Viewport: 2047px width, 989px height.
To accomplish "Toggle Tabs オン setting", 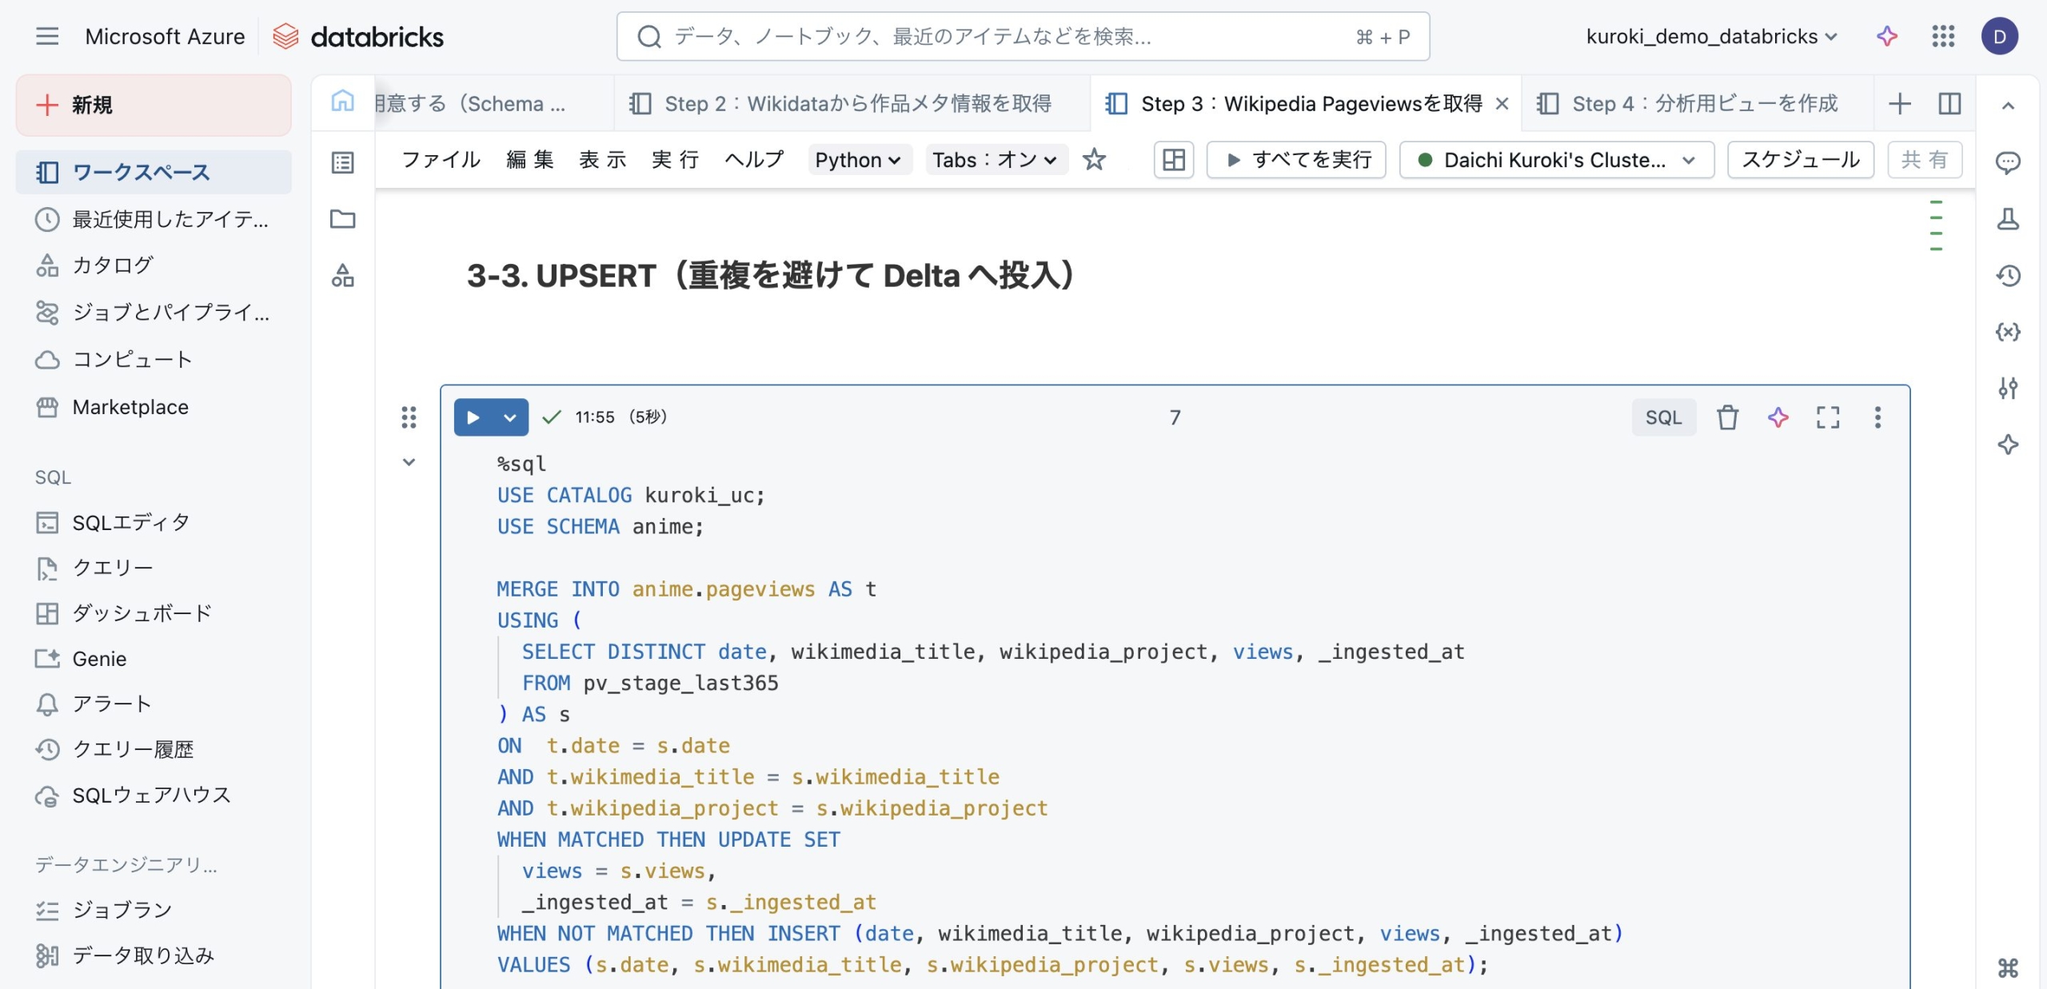I will pyautogui.click(x=995, y=160).
